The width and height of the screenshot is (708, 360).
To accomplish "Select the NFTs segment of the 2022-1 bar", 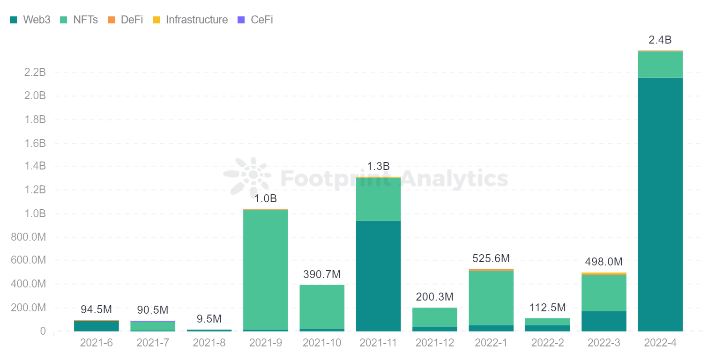I will point(491,298).
